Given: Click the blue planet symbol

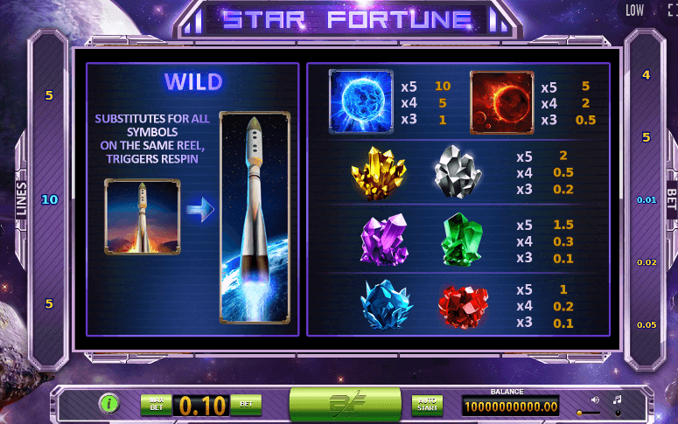Looking at the screenshot, I should [x=361, y=102].
